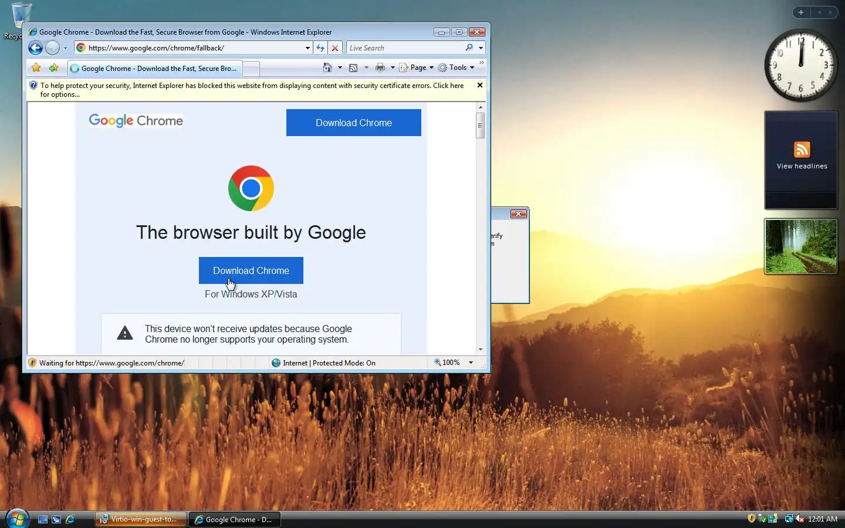Image resolution: width=845 pixels, height=528 pixels.
Task: Click the page scroll up arrow
Action: coord(481,107)
